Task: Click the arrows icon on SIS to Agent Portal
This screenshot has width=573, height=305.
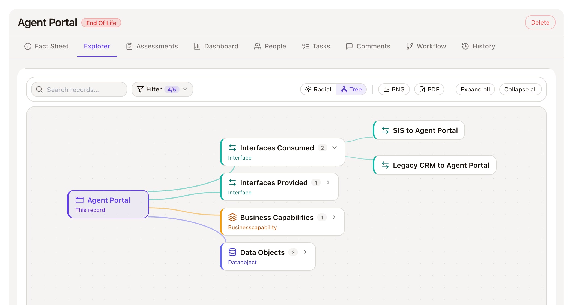Action: pos(385,130)
